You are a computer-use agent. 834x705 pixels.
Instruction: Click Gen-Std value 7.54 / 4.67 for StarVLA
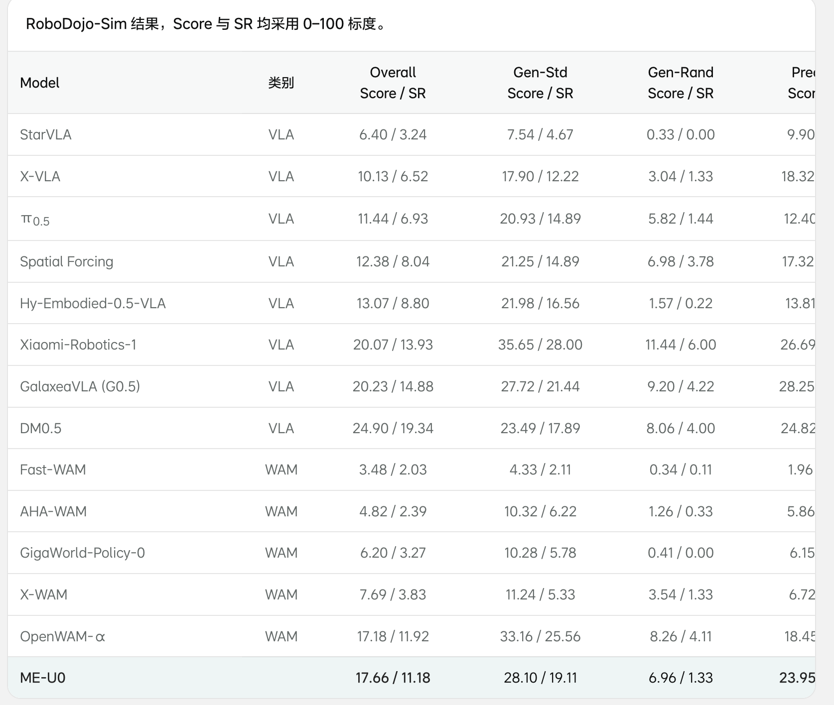pyautogui.click(x=540, y=134)
